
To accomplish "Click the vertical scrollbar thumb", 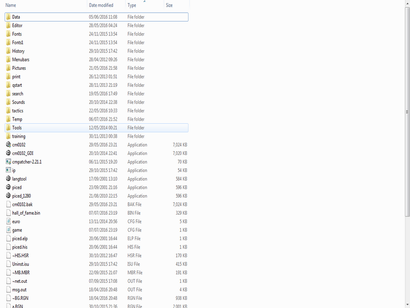I will [x=407, y=112].
